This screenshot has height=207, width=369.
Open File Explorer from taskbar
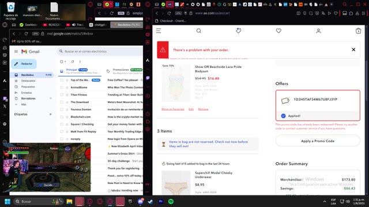[x=69, y=201]
